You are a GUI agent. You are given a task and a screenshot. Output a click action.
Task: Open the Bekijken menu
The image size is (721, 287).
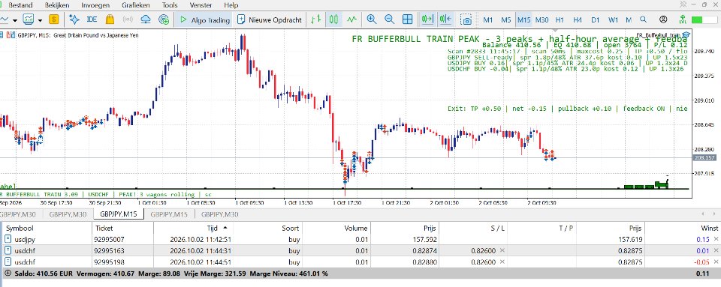pyautogui.click(x=57, y=5)
